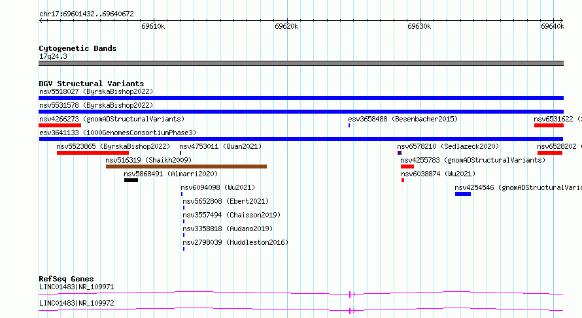The image size is (582, 318).
Task: Select the red bar under nsv6528202
Action: tap(550, 153)
